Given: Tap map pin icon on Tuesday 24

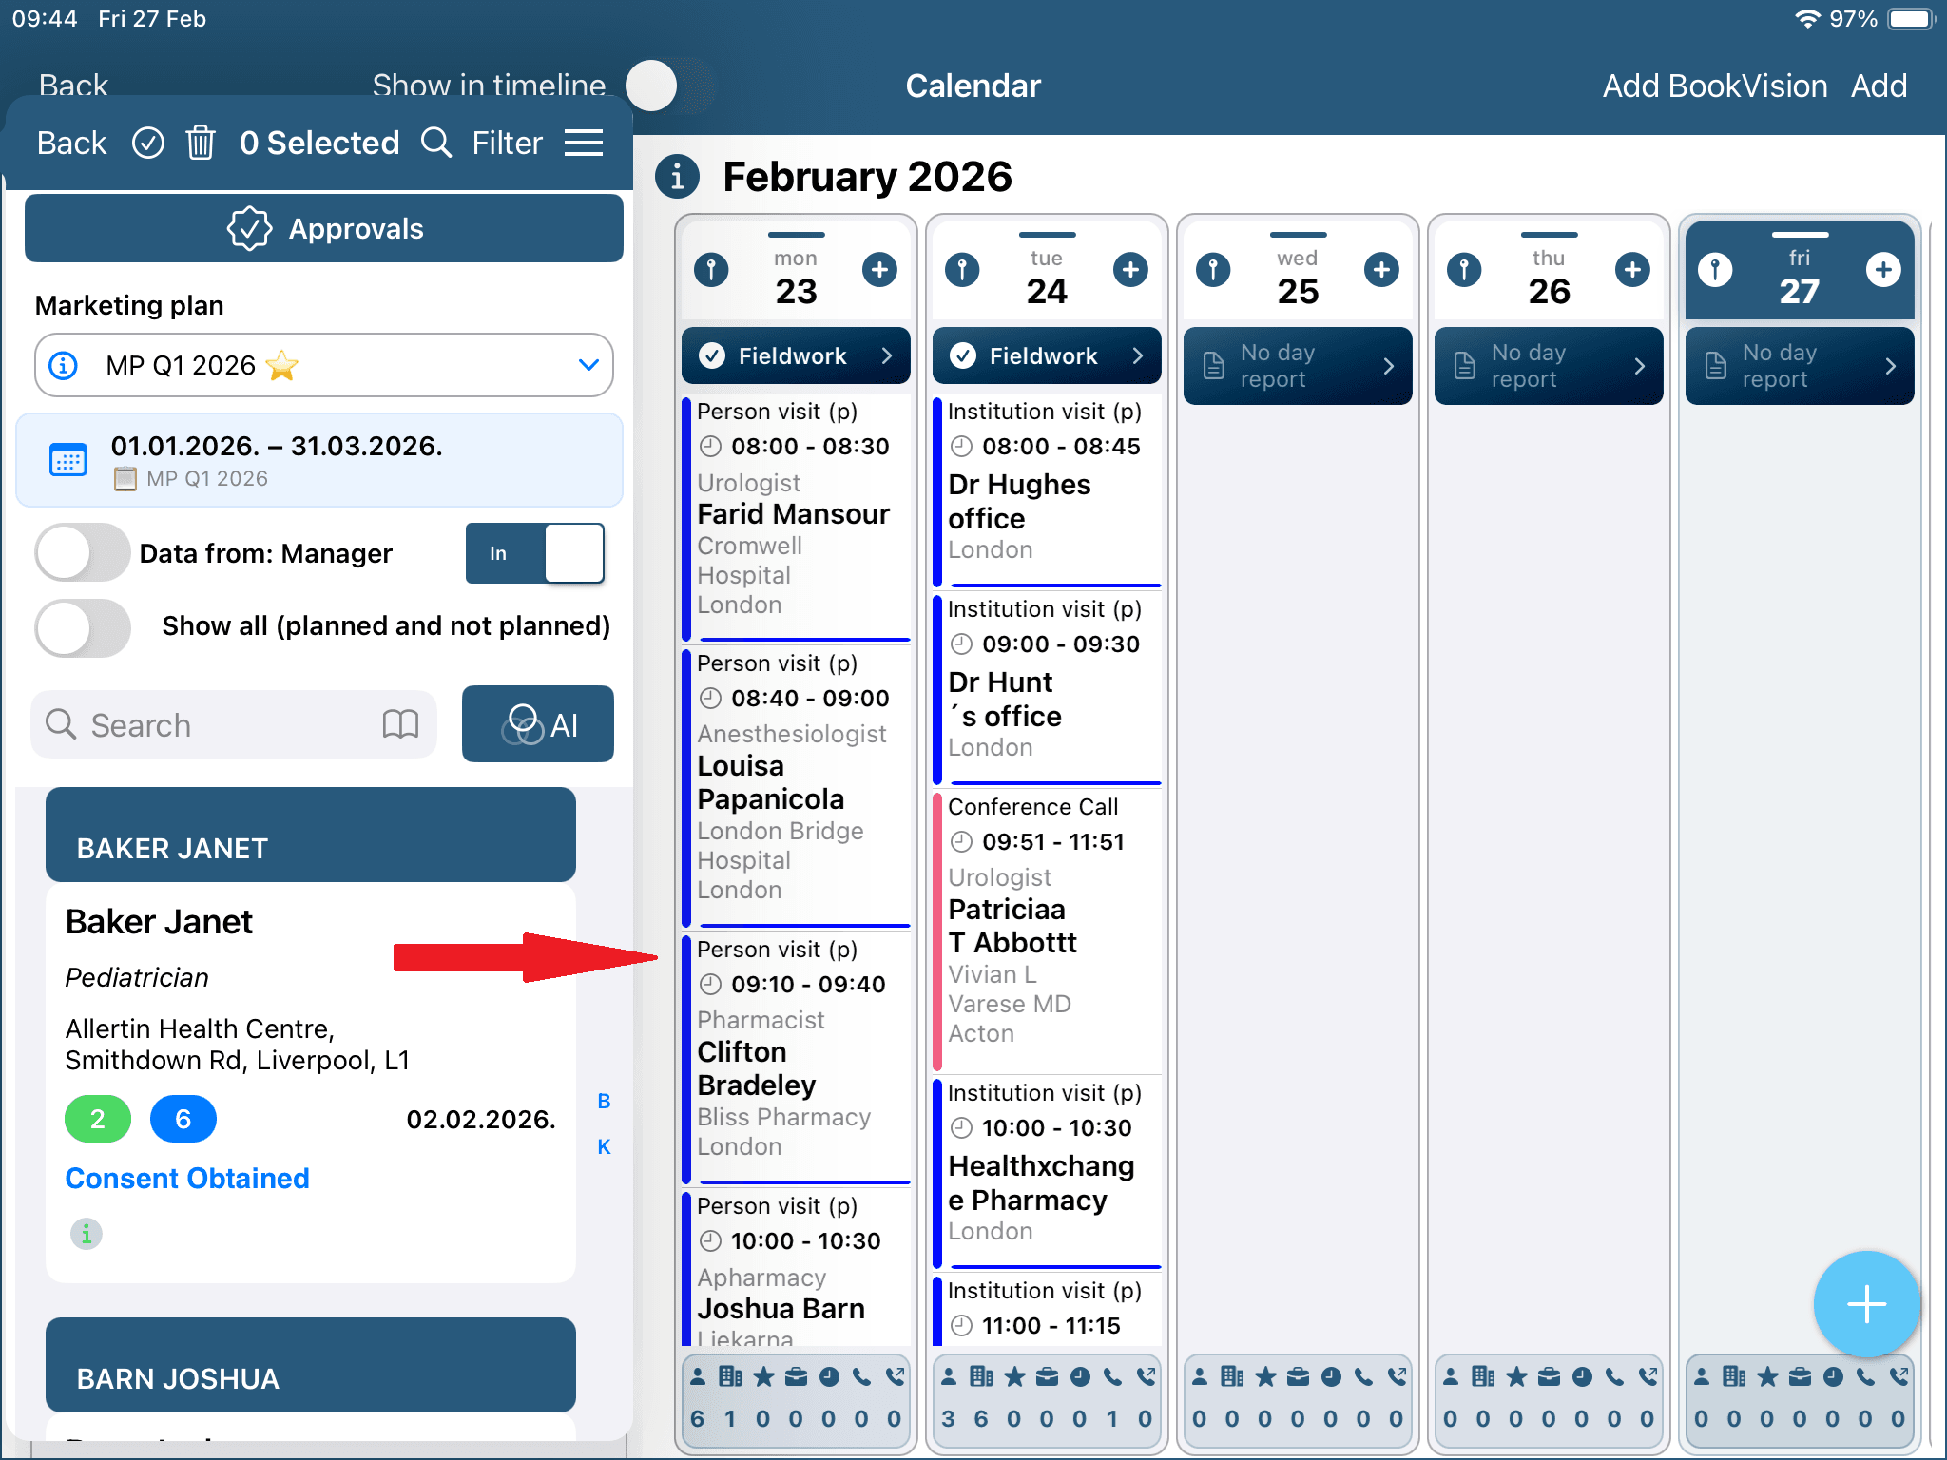Looking at the screenshot, I should [x=962, y=270].
